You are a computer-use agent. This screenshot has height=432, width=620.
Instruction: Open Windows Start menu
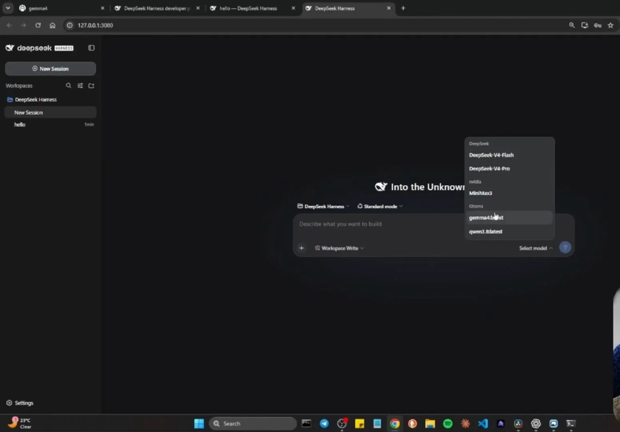point(199,423)
